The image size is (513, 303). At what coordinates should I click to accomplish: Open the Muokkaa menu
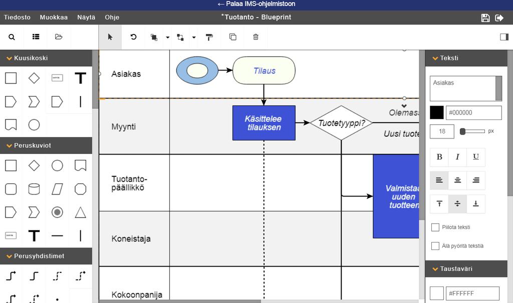point(54,17)
